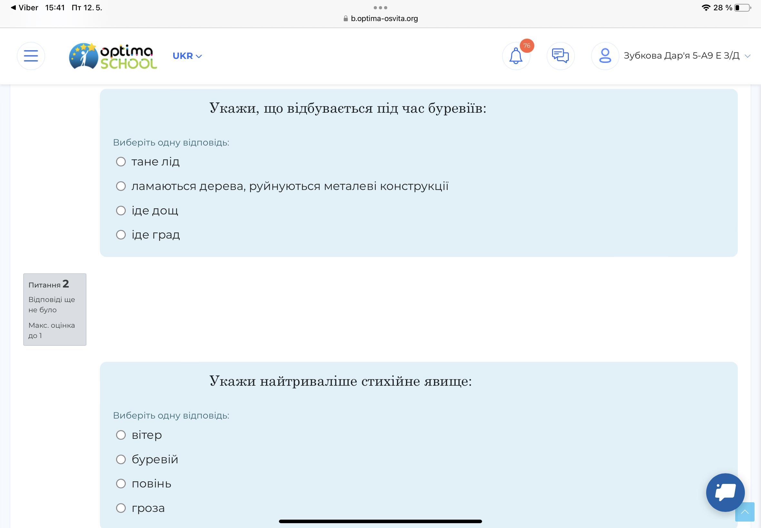Screen dimensions: 761x528
Task: Tap the b.optima-osvita.org address bar
Action: (x=384, y=19)
